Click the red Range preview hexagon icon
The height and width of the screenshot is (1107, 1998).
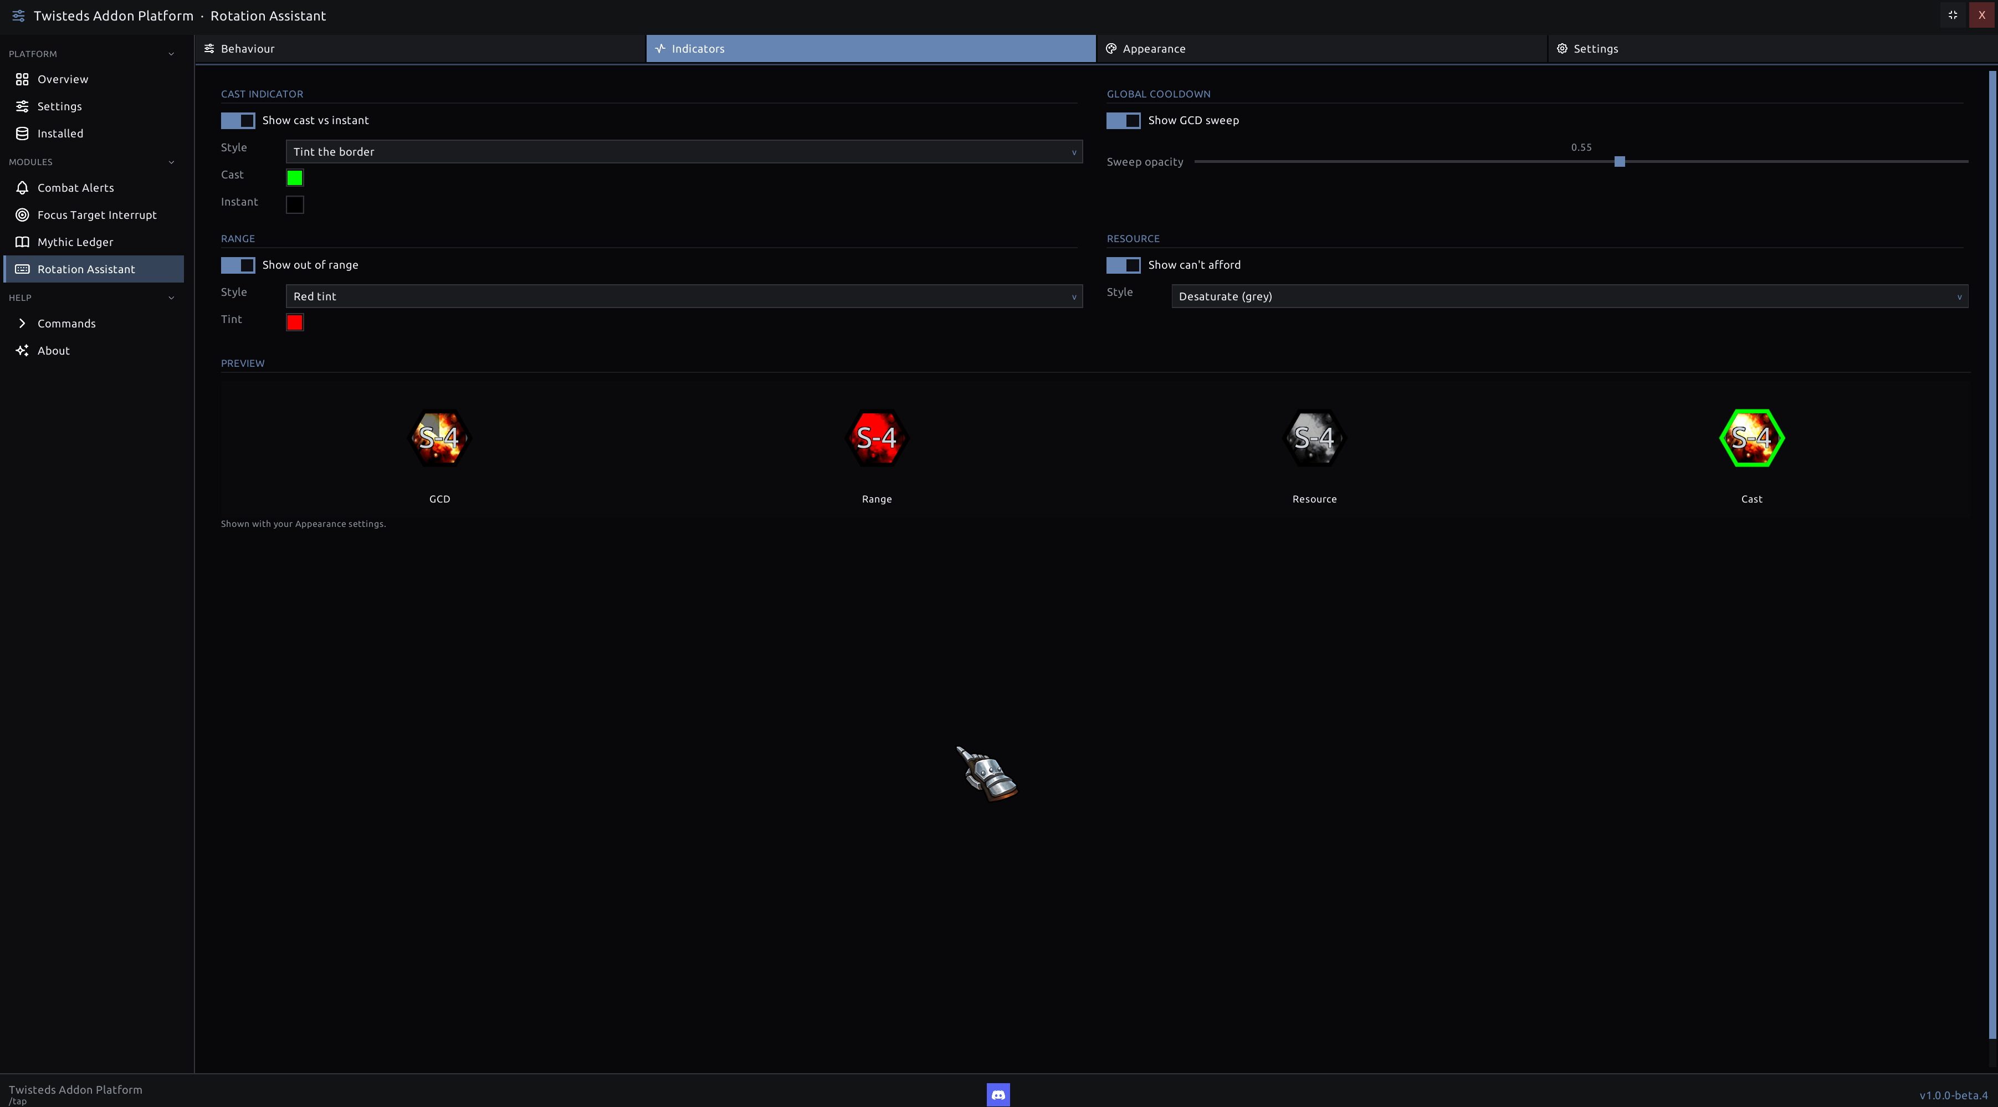tap(877, 438)
